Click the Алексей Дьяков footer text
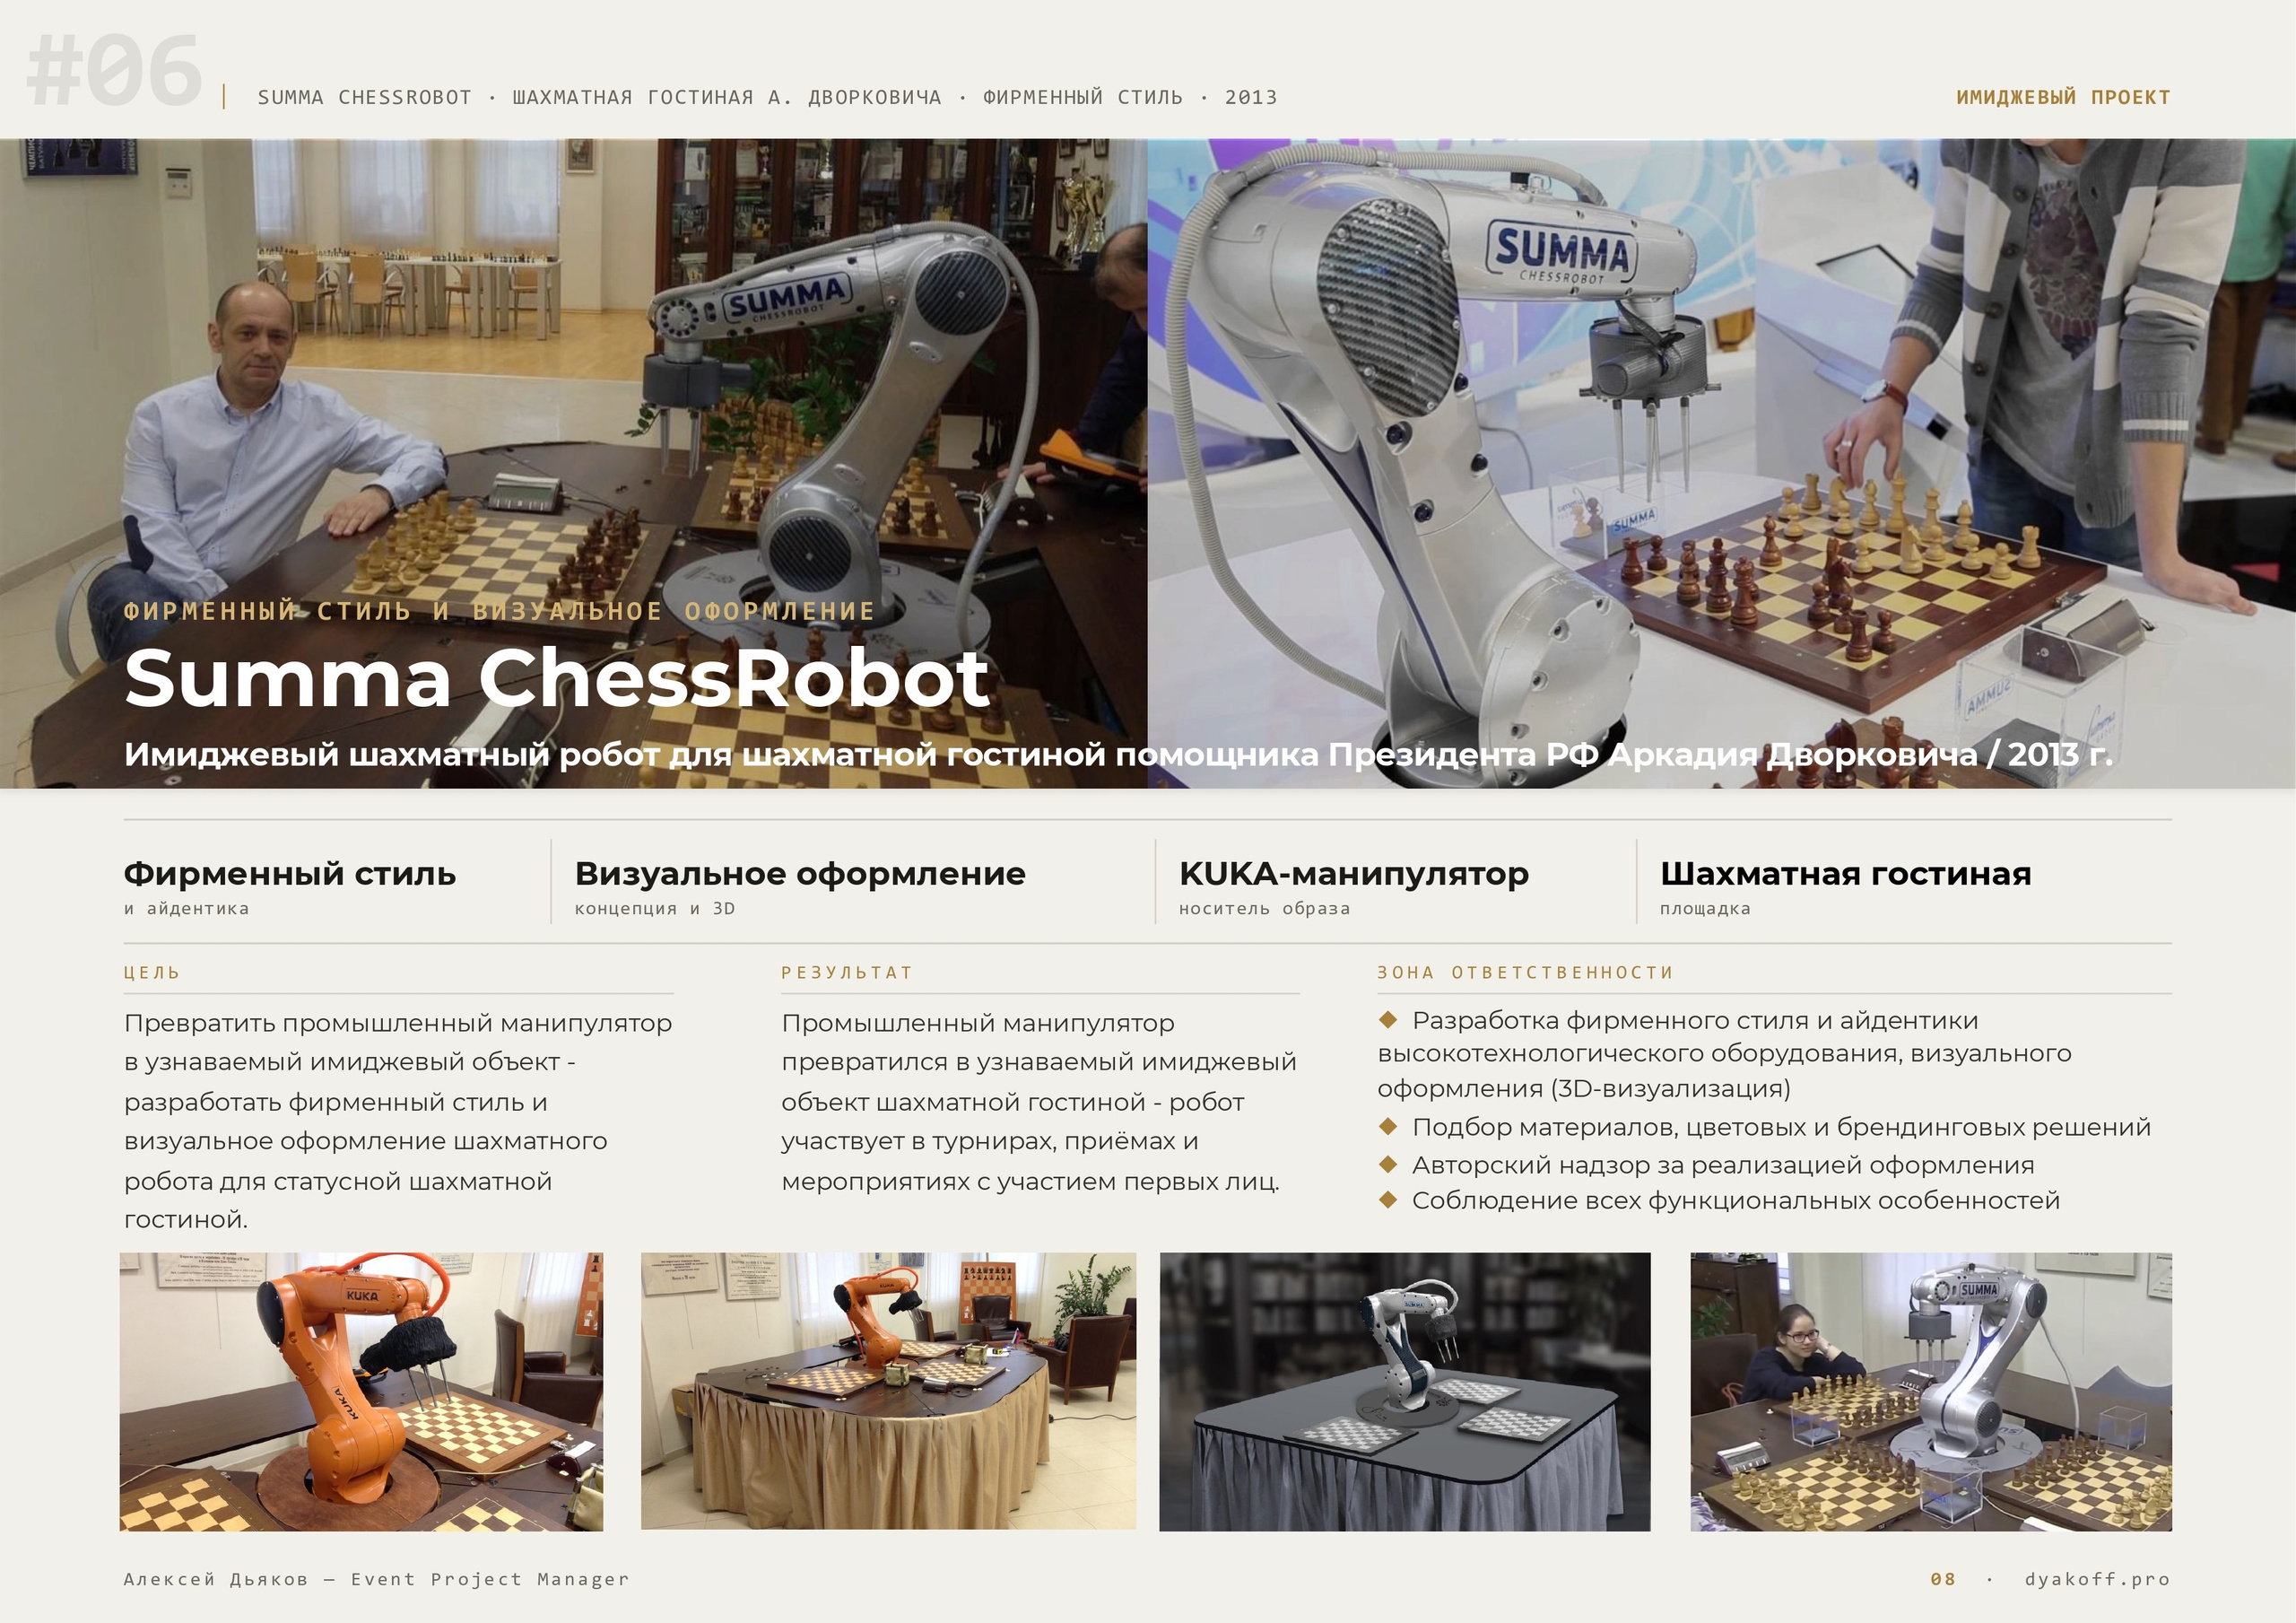 coord(216,1579)
